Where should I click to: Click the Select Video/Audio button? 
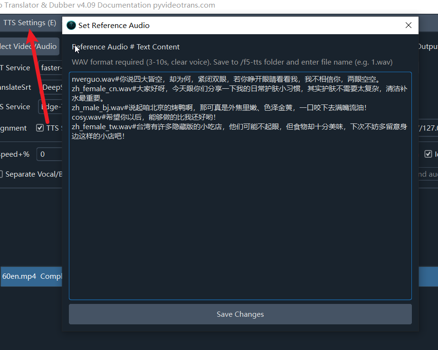click(x=29, y=47)
